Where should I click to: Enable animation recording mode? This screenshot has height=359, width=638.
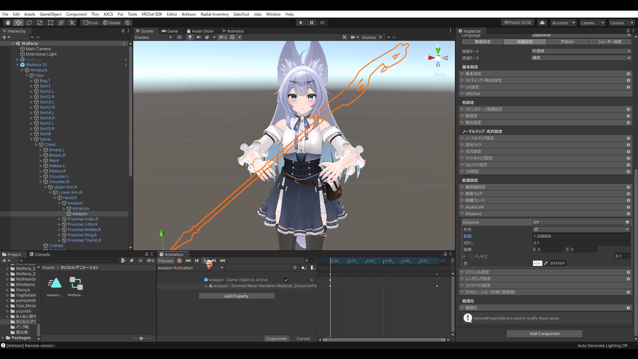point(179,261)
